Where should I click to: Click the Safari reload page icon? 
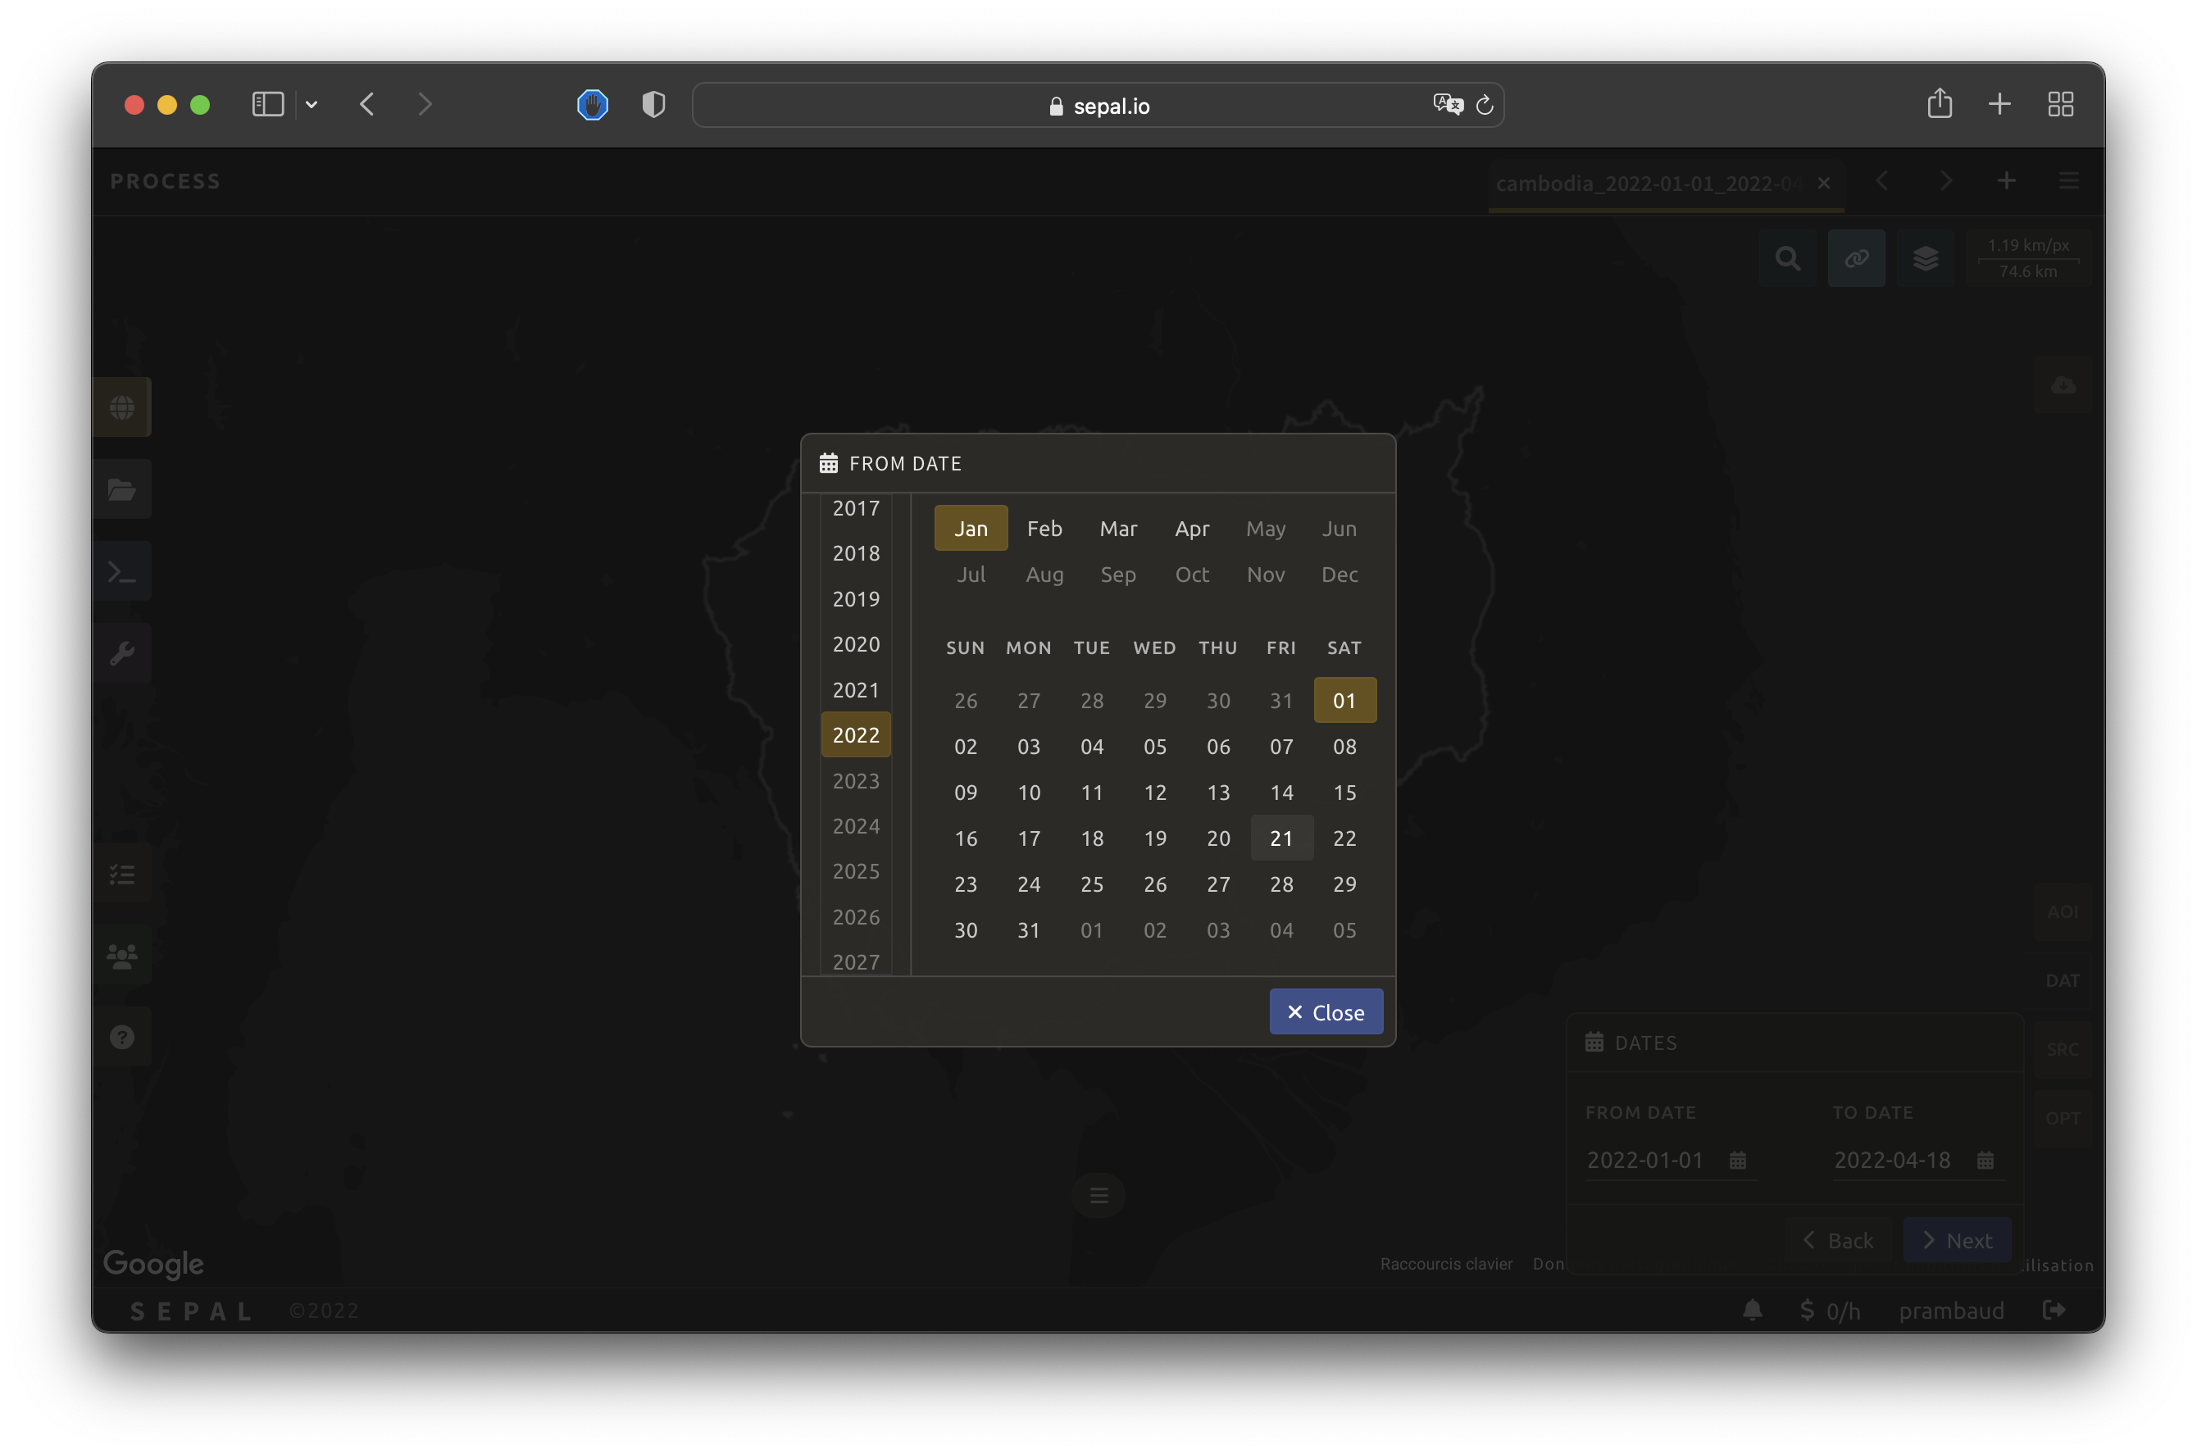click(1484, 105)
